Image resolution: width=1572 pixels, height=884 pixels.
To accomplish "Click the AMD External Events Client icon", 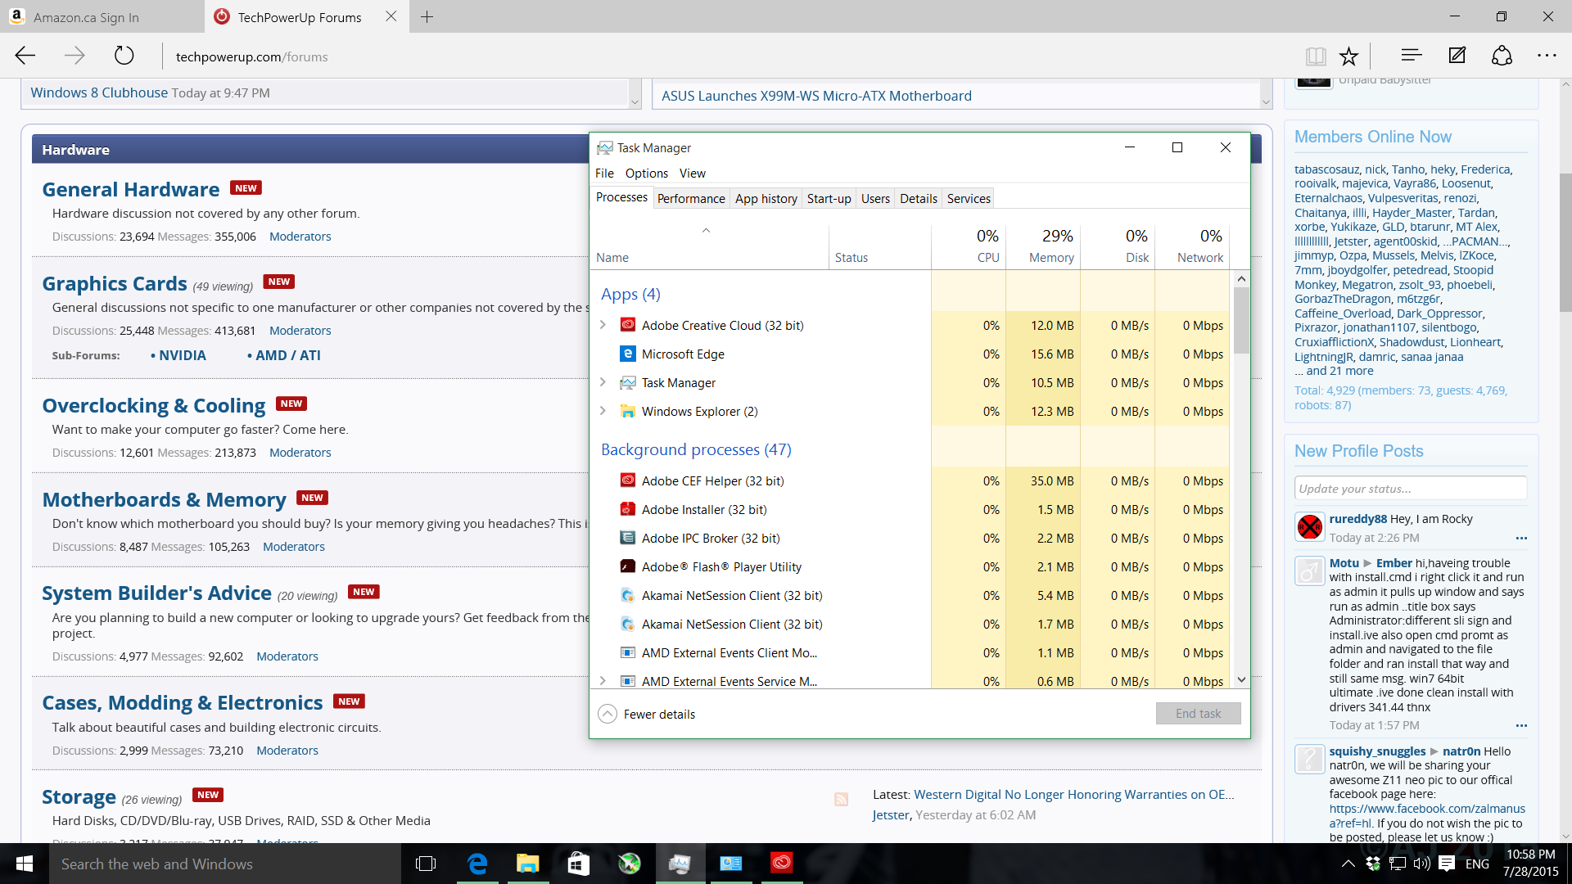I will (x=628, y=652).
